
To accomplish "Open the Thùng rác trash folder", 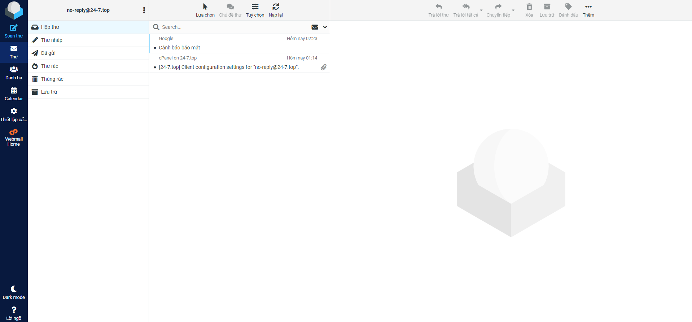I will [x=52, y=79].
